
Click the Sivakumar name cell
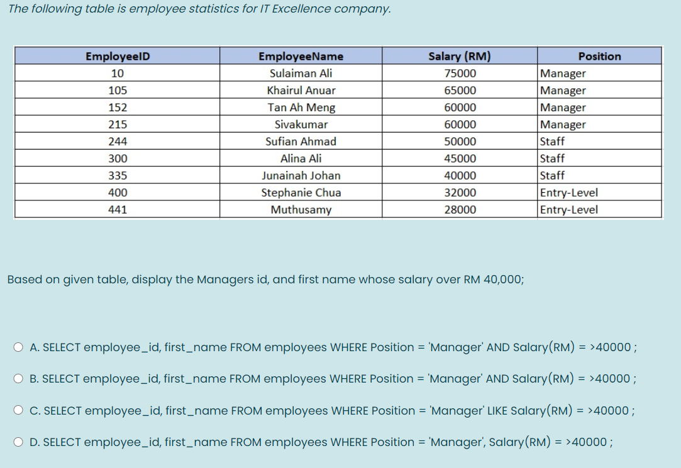[x=301, y=124]
